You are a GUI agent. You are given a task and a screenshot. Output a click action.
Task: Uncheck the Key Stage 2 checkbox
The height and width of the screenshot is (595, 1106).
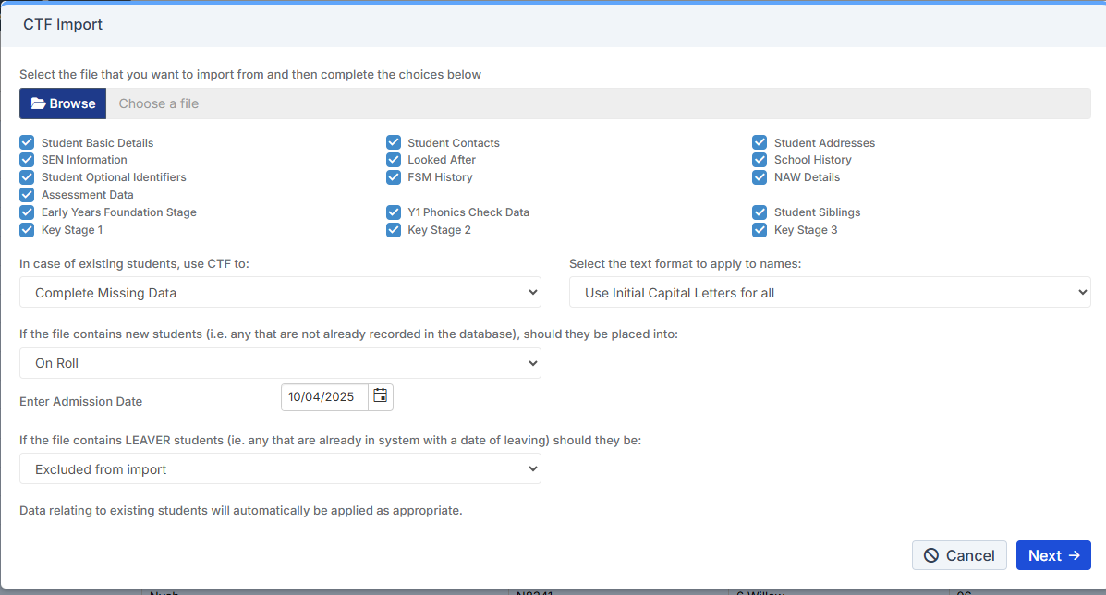394,230
